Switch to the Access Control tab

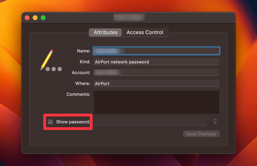coord(145,32)
